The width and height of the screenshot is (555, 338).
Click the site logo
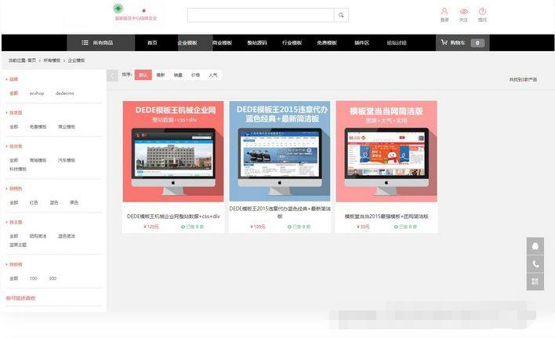136,13
